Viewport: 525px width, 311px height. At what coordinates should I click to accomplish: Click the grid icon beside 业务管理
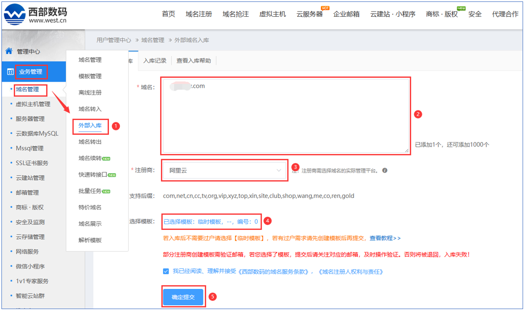click(10, 72)
